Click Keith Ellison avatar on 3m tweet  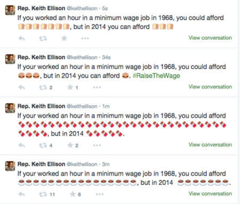click(x=10, y=166)
